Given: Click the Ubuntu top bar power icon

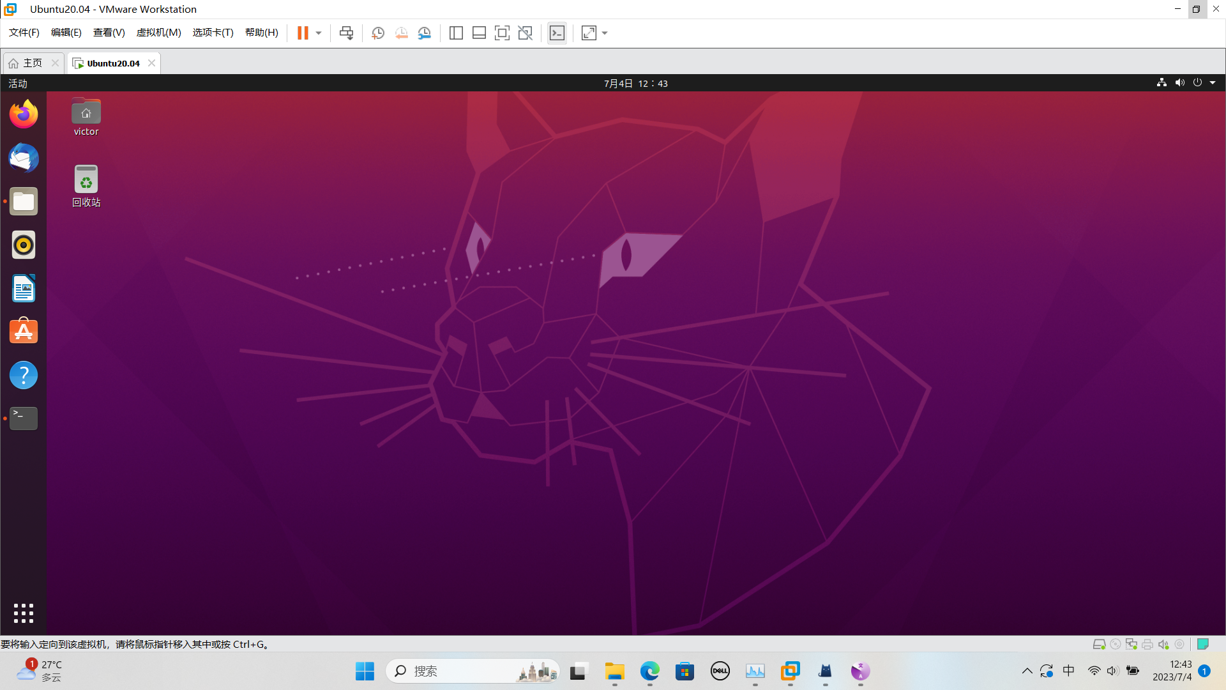Looking at the screenshot, I should click(x=1197, y=82).
